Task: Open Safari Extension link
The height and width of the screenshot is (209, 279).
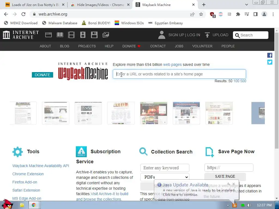Action: (26, 190)
